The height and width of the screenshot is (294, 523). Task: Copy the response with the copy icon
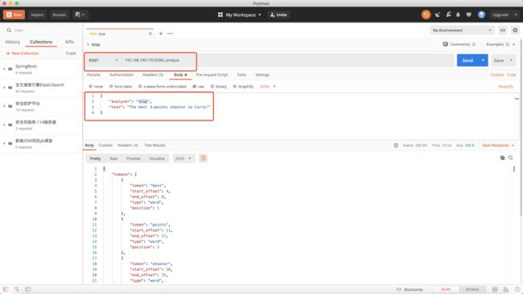click(502, 157)
